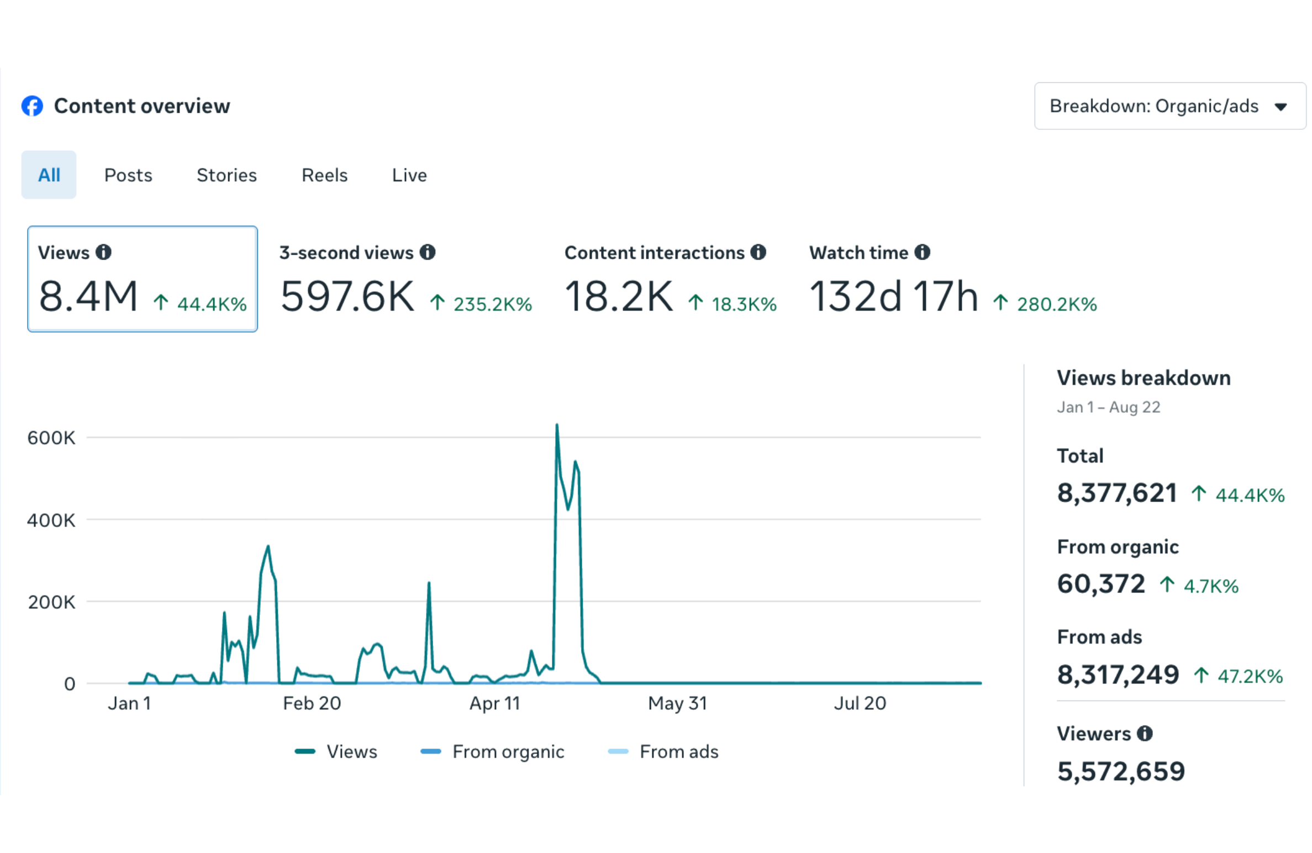Click the From organic value 60,372

pyautogui.click(x=1101, y=584)
